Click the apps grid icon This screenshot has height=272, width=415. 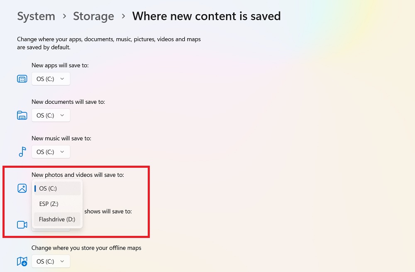[x=22, y=78]
